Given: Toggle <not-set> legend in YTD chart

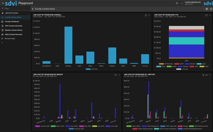Looking at the screenshot, I should 183,69.
